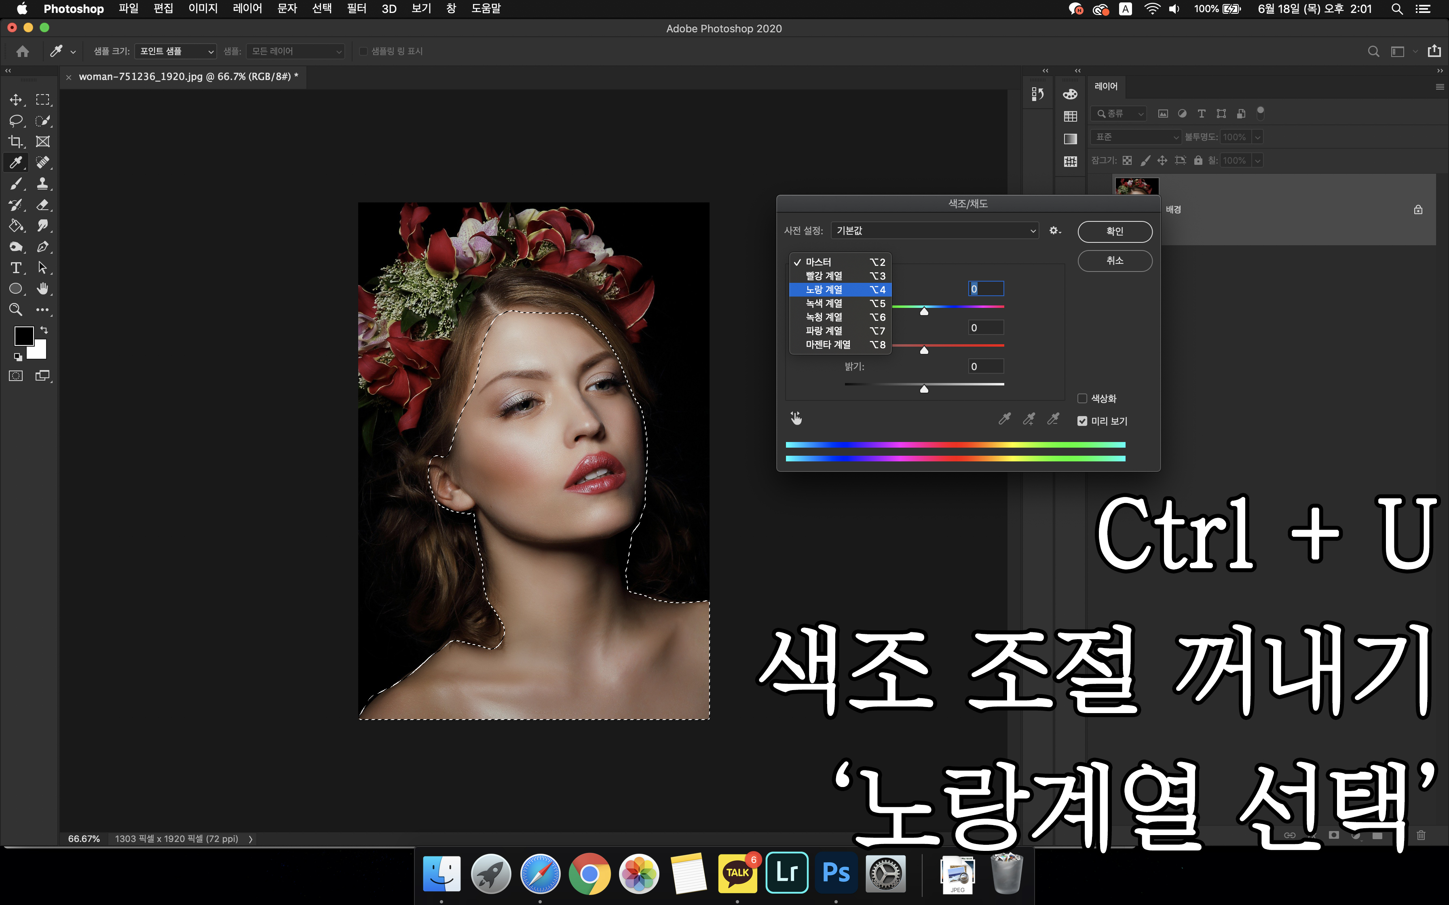This screenshot has height=905, width=1449.
Task: Select the Move tool
Action: 16,99
